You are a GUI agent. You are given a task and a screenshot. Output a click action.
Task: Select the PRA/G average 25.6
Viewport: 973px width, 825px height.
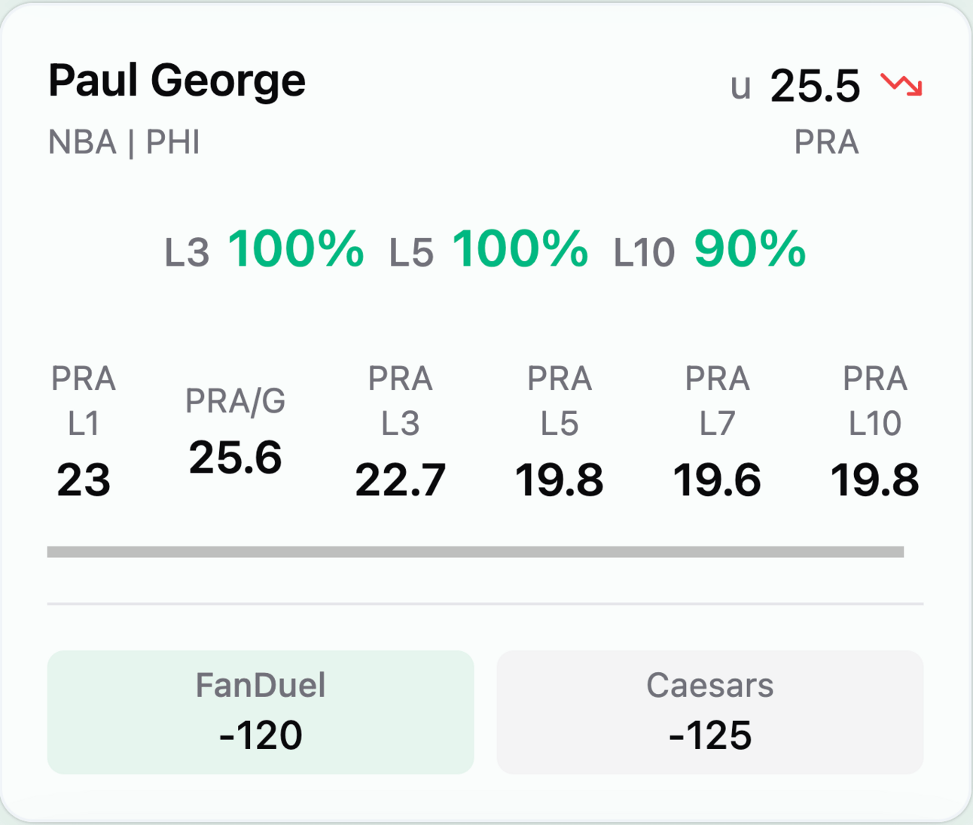[x=236, y=458]
